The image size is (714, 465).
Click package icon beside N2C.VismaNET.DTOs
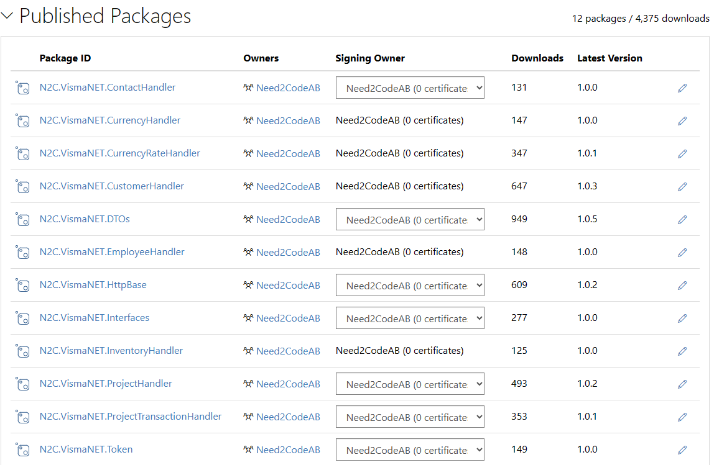22,220
